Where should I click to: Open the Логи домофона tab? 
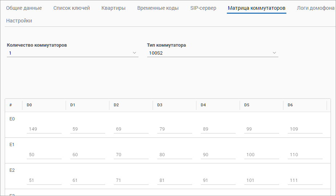coord(315,8)
